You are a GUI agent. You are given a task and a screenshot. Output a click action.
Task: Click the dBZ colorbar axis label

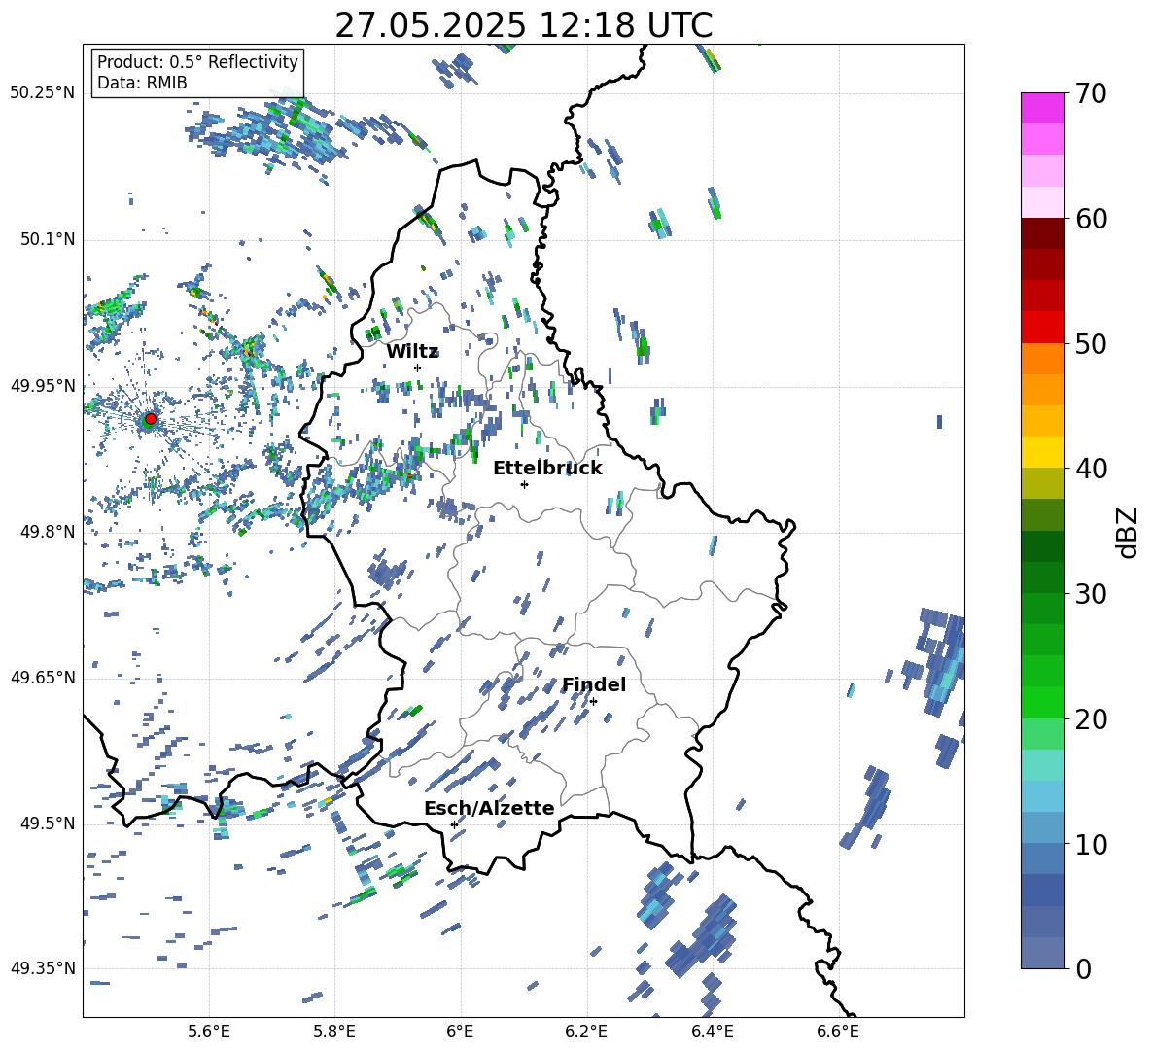tap(1129, 532)
